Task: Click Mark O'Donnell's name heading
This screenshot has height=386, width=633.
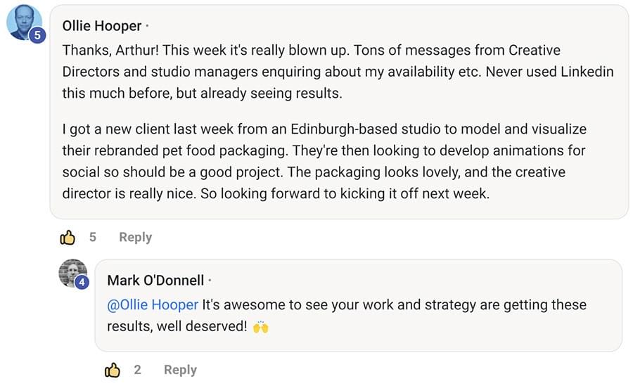Action: pyautogui.click(x=155, y=281)
